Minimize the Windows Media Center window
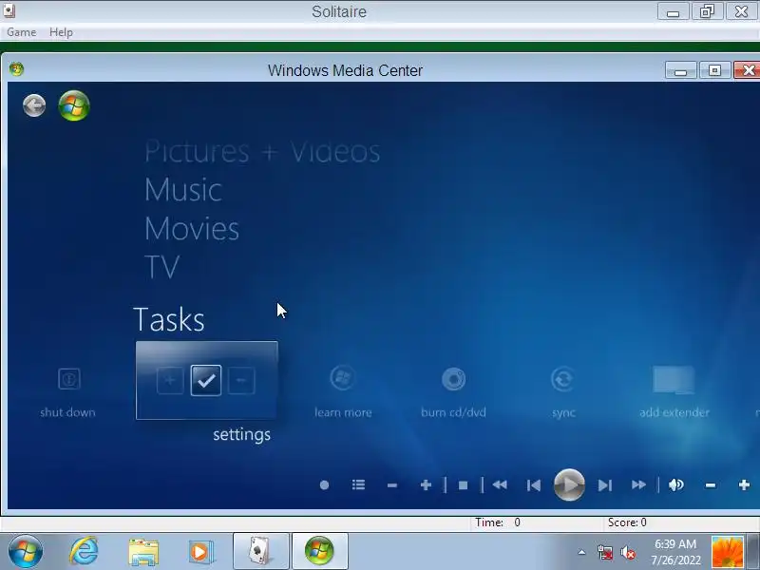This screenshot has height=570, width=760. click(x=680, y=70)
